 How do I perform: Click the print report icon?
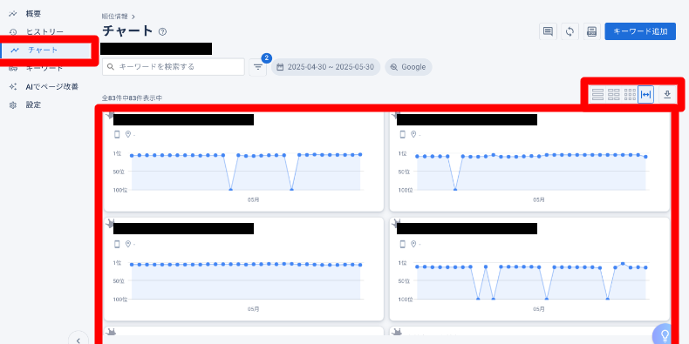pyautogui.click(x=592, y=31)
